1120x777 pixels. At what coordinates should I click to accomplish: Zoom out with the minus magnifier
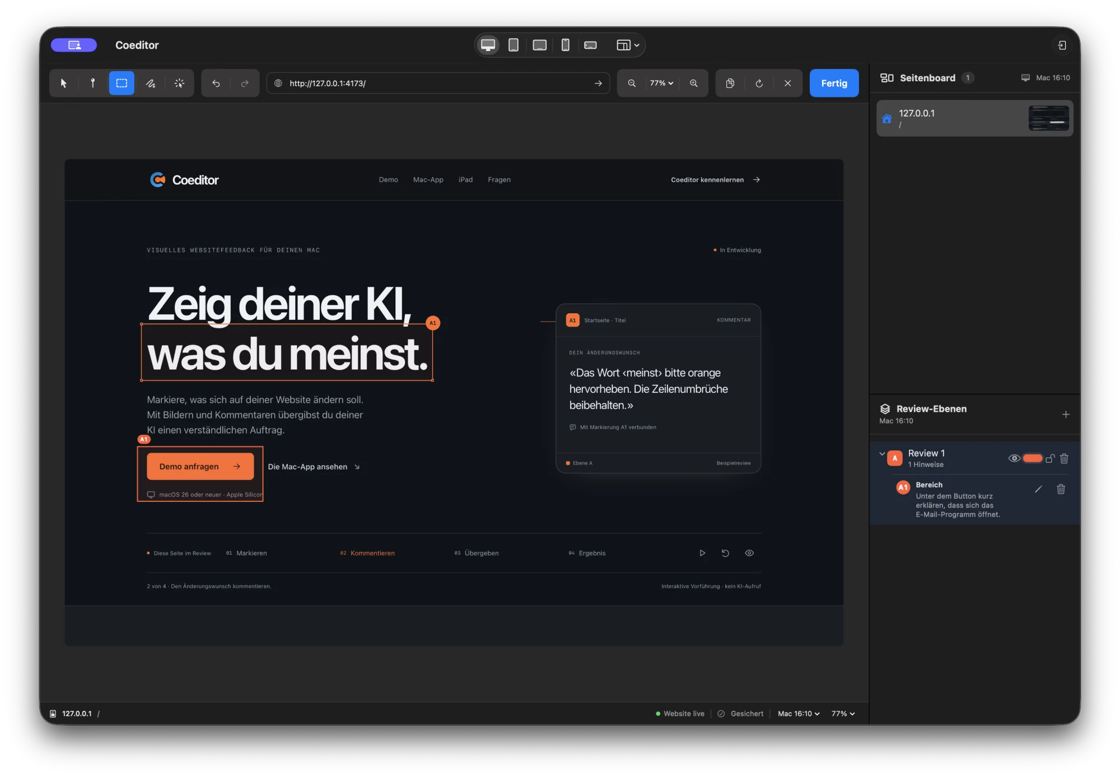[x=632, y=83]
